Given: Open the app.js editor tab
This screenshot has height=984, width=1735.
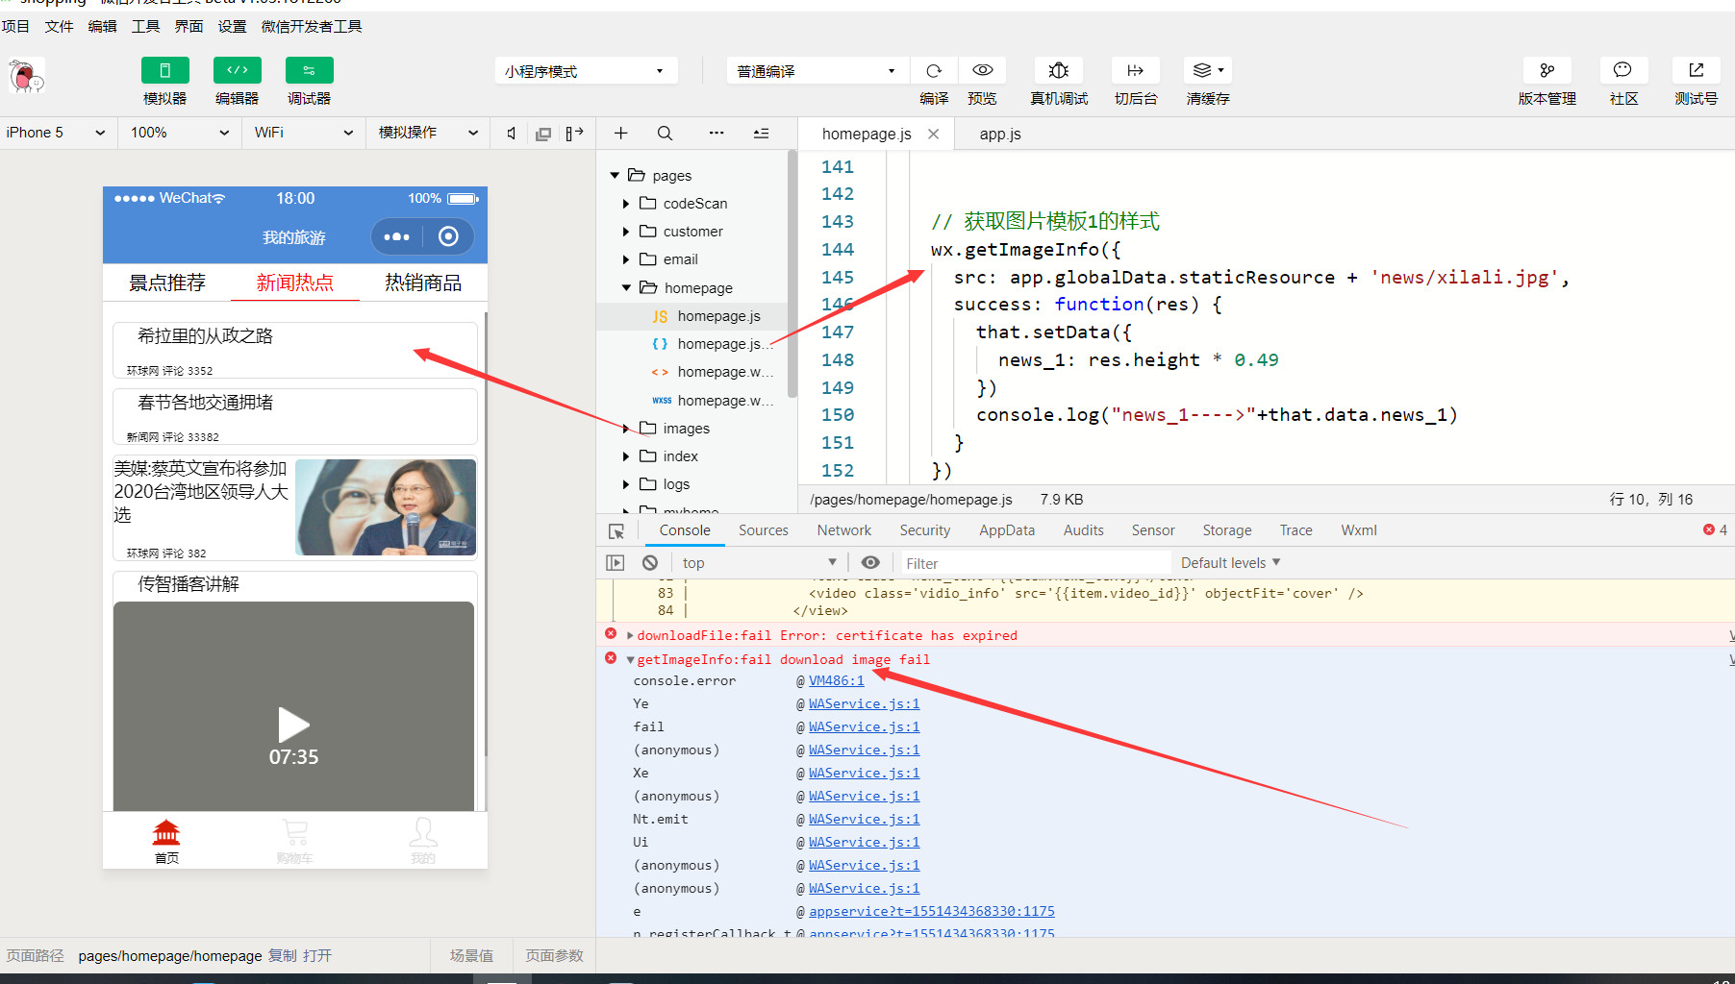Looking at the screenshot, I should coord(1000,135).
